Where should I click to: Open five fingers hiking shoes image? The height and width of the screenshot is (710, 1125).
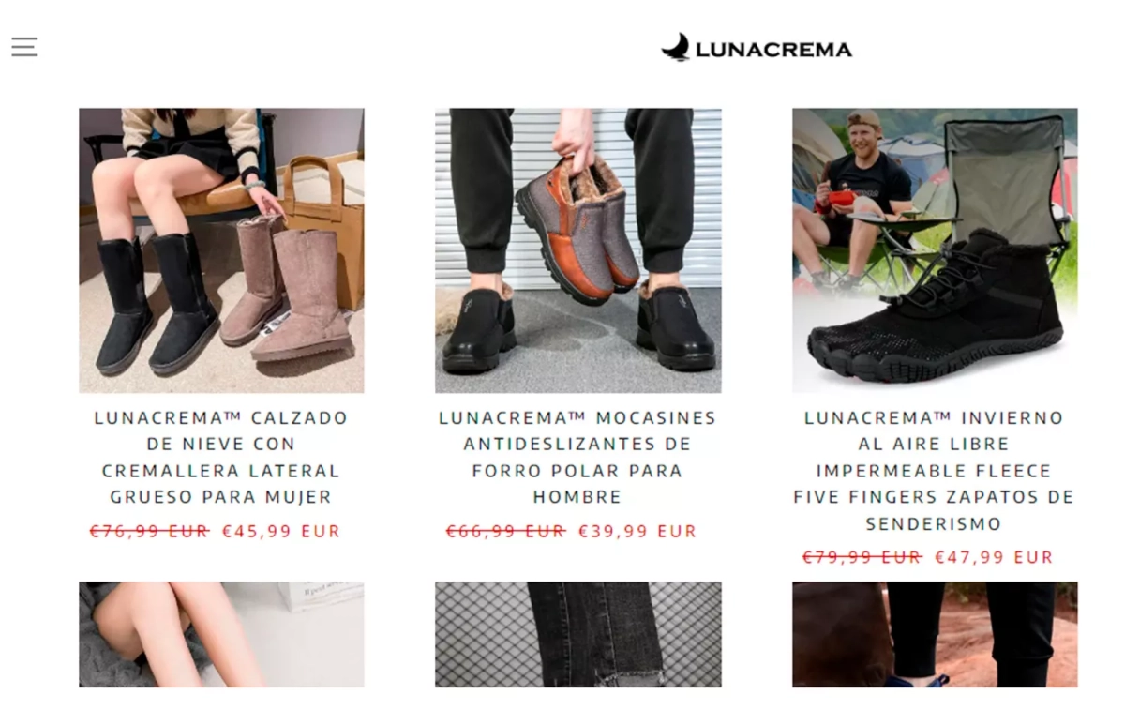coord(935,250)
